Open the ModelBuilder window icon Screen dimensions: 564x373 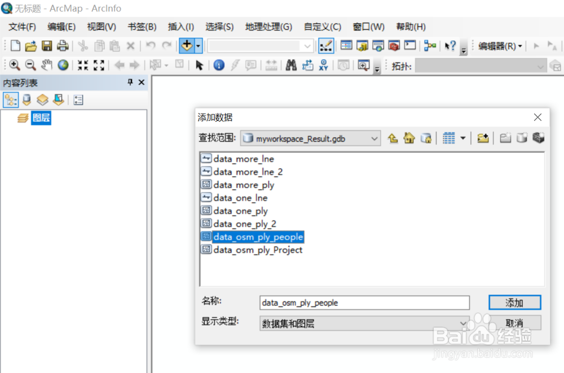(430, 46)
